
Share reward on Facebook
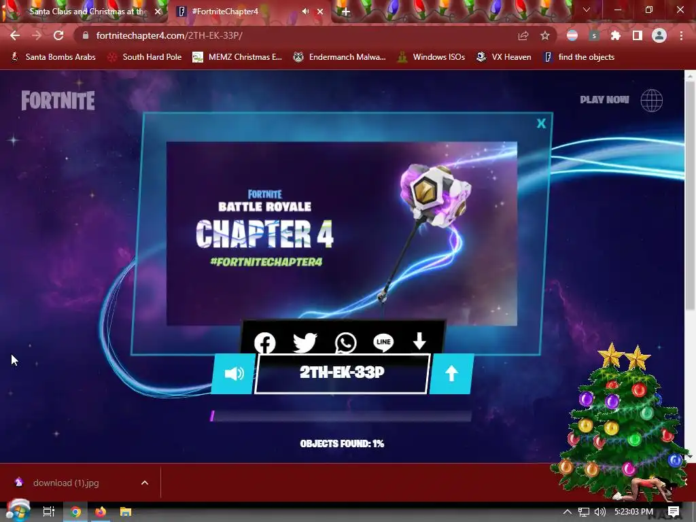pos(265,343)
